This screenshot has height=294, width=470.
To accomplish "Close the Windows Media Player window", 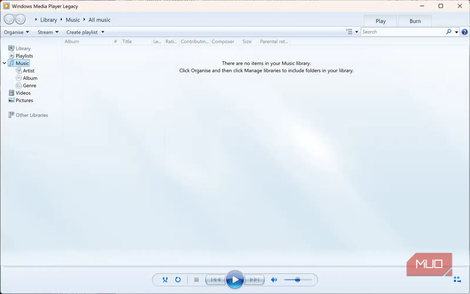I will pyautogui.click(x=460, y=6).
